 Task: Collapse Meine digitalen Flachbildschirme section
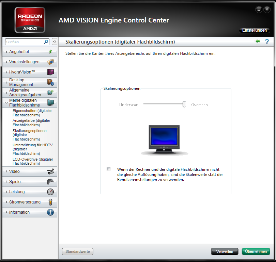click(x=30, y=103)
